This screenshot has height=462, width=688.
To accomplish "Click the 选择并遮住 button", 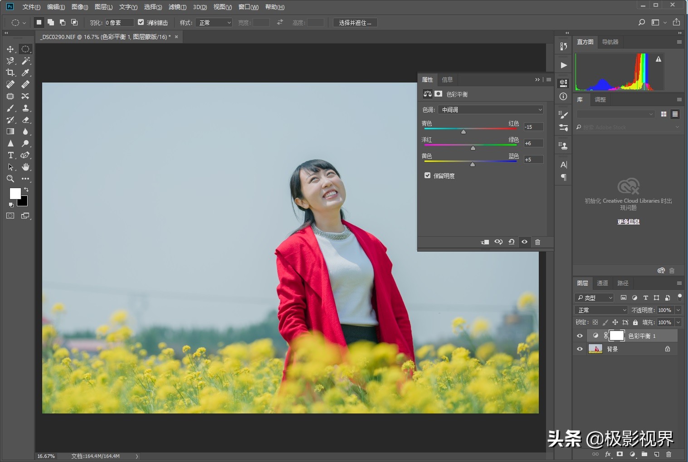I will click(355, 23).
